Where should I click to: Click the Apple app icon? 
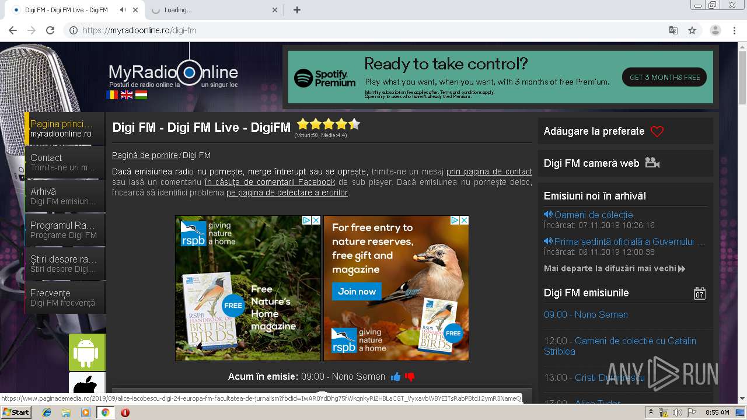point(87,383)
